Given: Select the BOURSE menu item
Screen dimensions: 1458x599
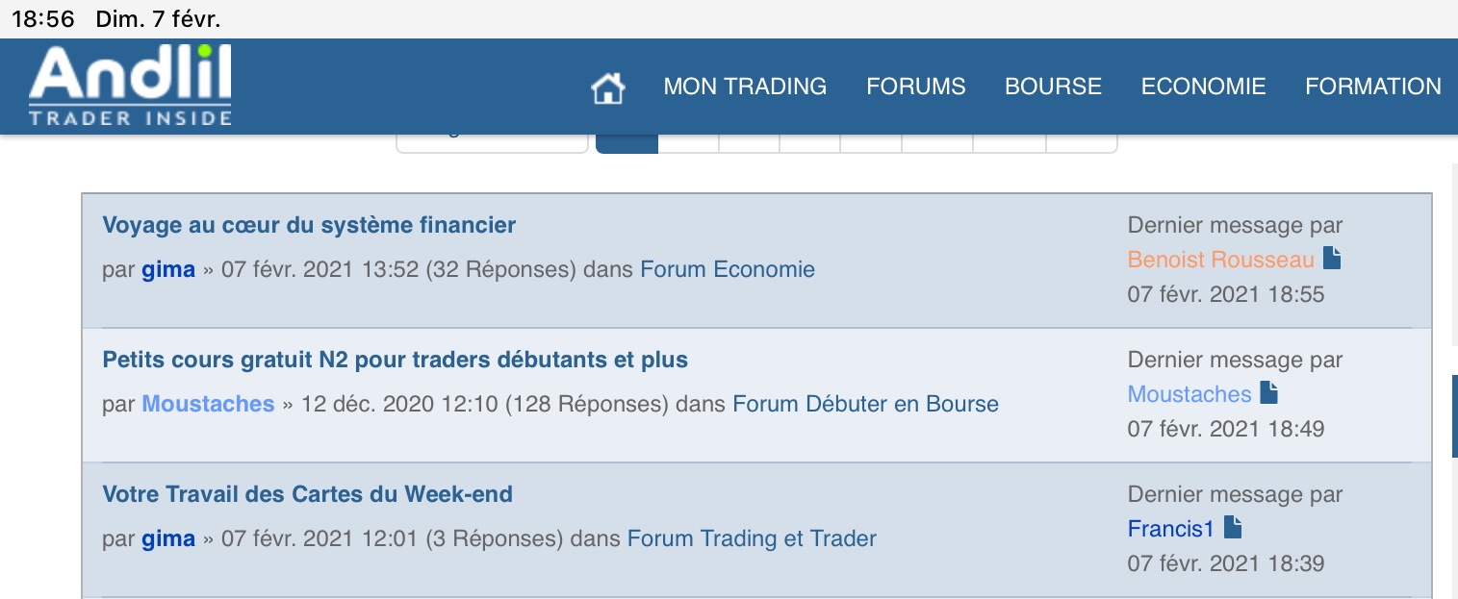Looking at the screenshot, I should coord(1053,87).
